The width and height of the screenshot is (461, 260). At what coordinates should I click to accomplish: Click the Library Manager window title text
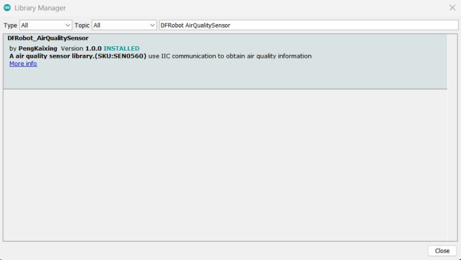click(40, 8)
